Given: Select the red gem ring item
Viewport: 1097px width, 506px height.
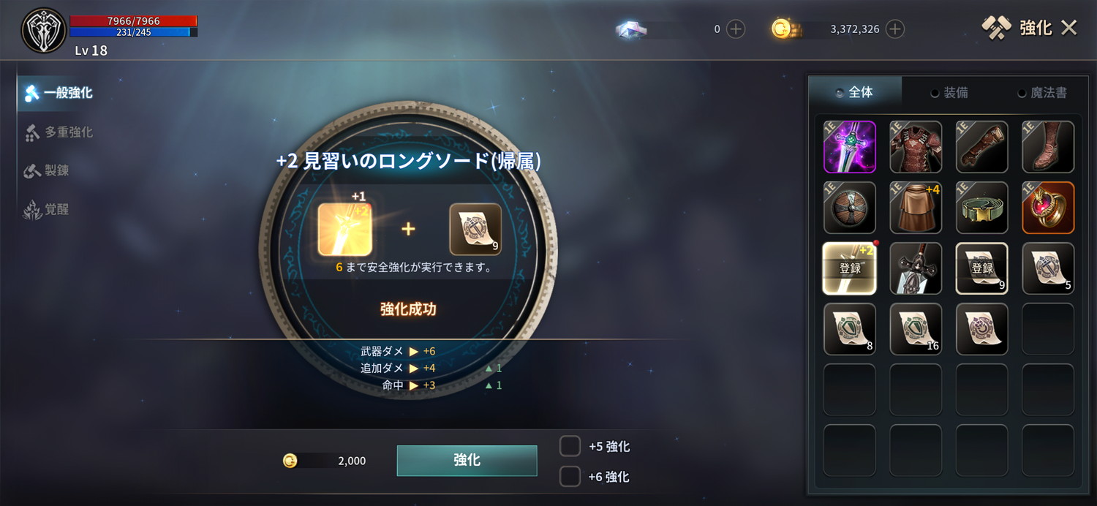Looking at the screenshot, I should tap(1048, 208).
